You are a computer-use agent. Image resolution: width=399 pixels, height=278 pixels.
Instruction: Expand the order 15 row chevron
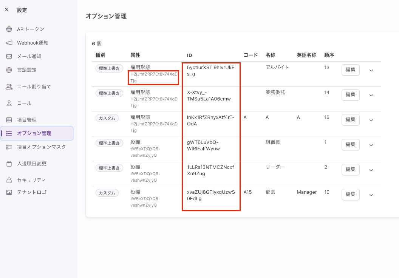pyautogui.click(x=371, y=120)
